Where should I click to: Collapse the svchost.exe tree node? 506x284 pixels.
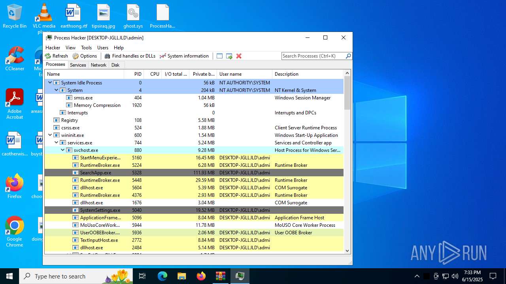(63, 150)
